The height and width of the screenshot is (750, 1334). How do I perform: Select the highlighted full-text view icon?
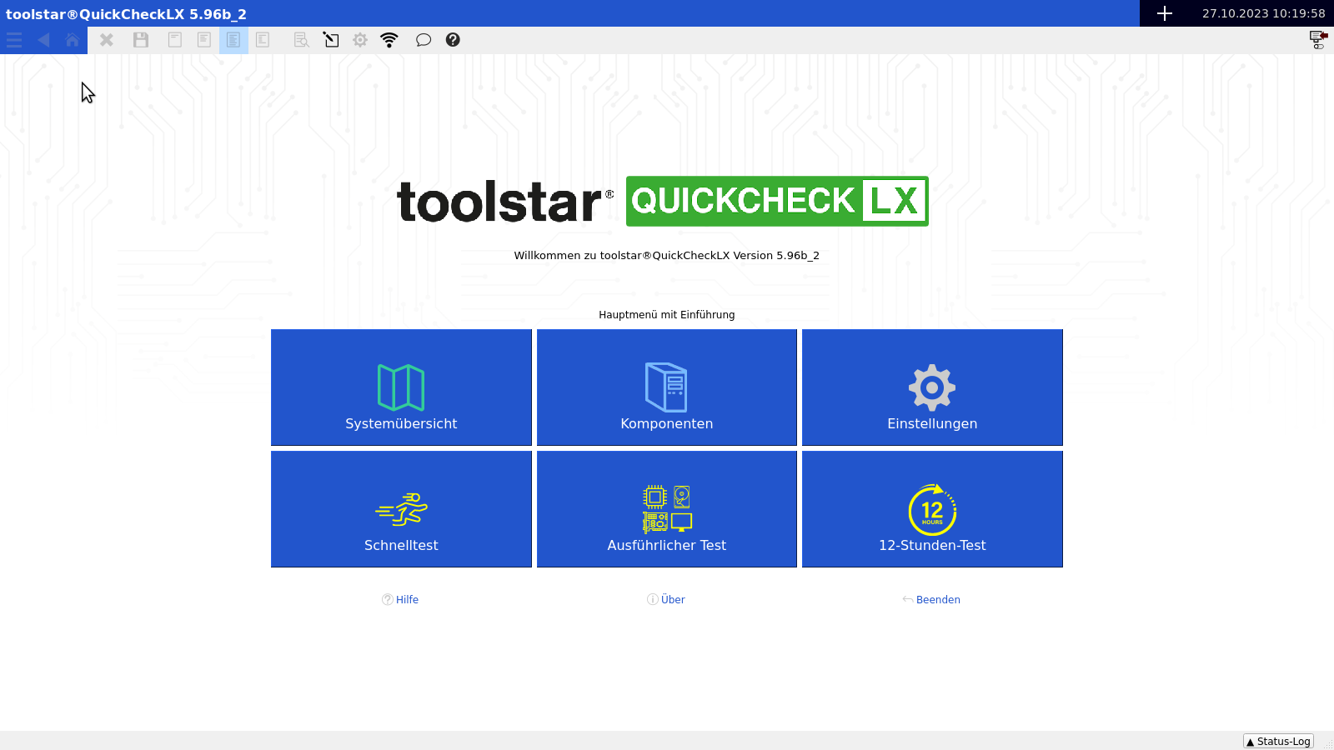(x=233, y=40)
